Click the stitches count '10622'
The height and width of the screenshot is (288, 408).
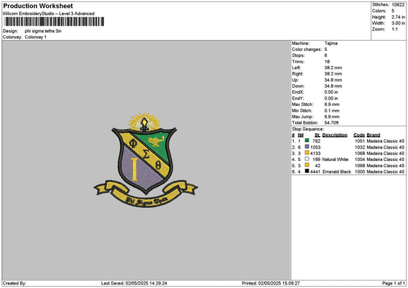(x=398, y=5)
